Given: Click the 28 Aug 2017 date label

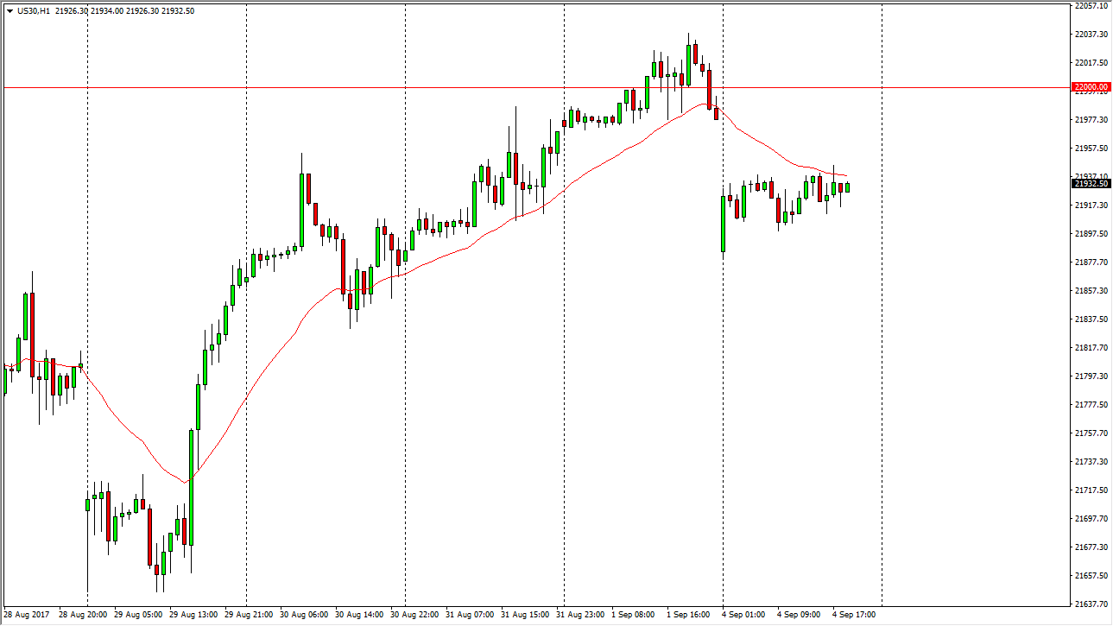Looking at the screenshot, I should (26, 615).
